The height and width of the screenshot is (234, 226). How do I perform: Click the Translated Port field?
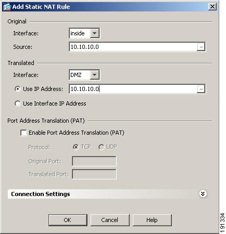point(94,174)
